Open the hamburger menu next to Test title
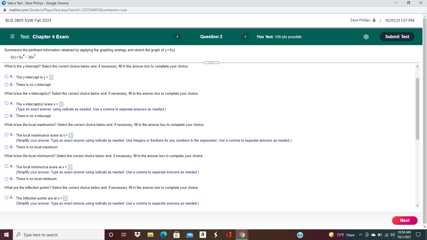427x240 pixels. click(12, 37)
